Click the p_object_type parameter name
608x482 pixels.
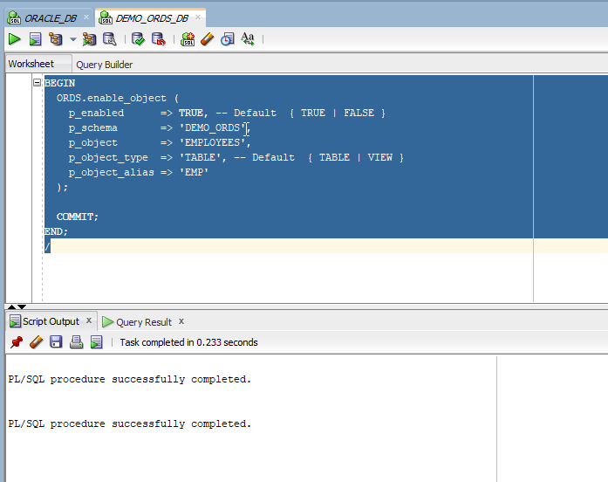tap(108, 157)
